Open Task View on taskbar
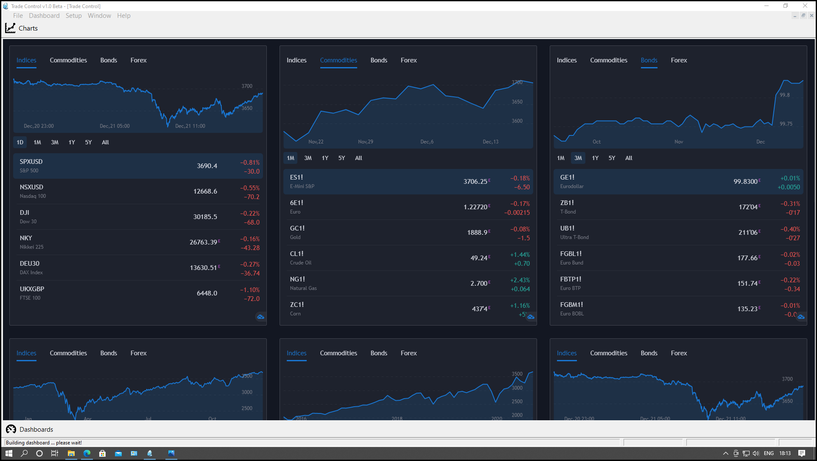This screenshot has height=461, width=817. 55,453
